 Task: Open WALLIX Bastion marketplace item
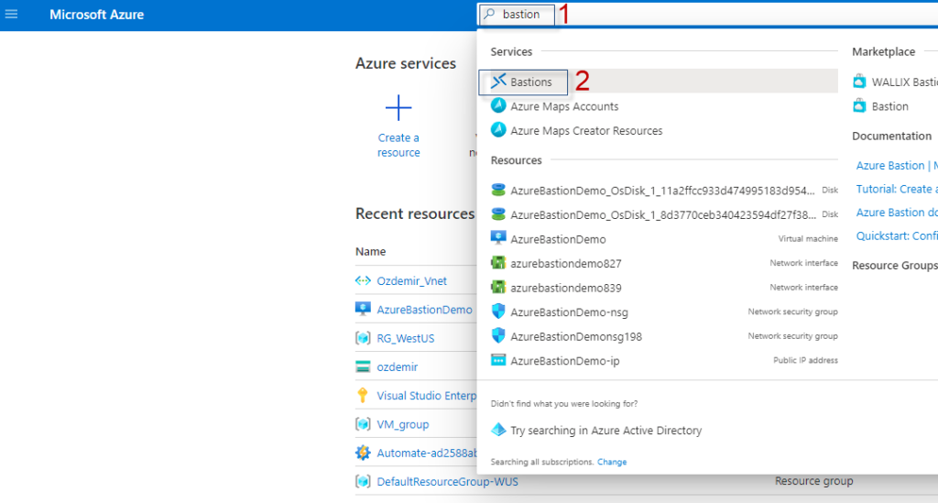pos(904,82)
